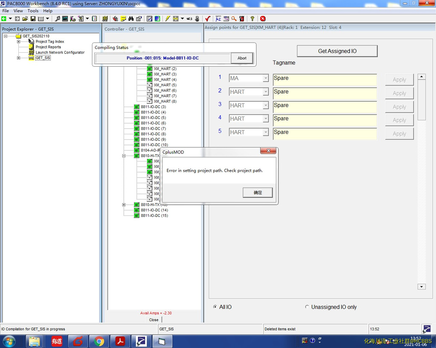Click the status bar workbench icon
This screenshot has width=436, height=348.
click(427, 329)
